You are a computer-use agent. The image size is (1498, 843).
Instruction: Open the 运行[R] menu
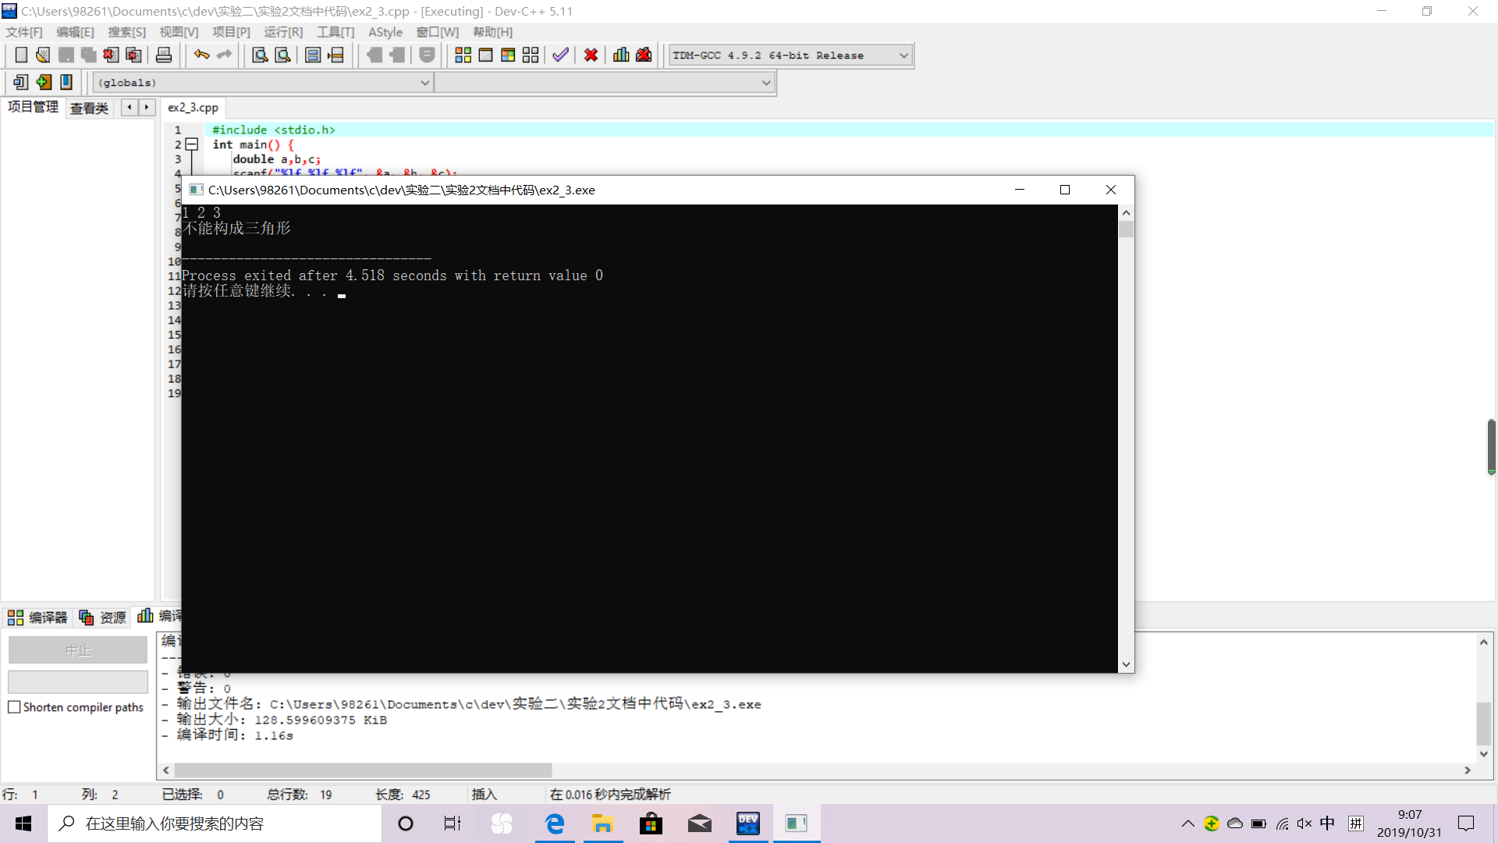pyautogui.click(x=282, y=32)
